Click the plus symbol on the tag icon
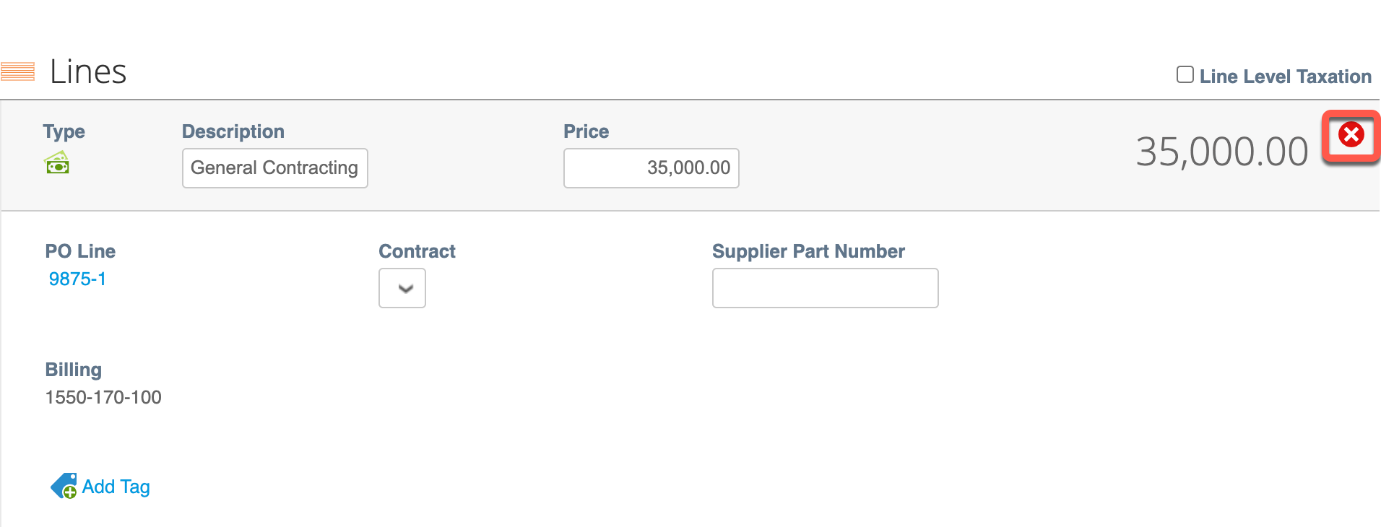Image resolution: width=1381 pixels, height=527 pixels. click(69, 493)
